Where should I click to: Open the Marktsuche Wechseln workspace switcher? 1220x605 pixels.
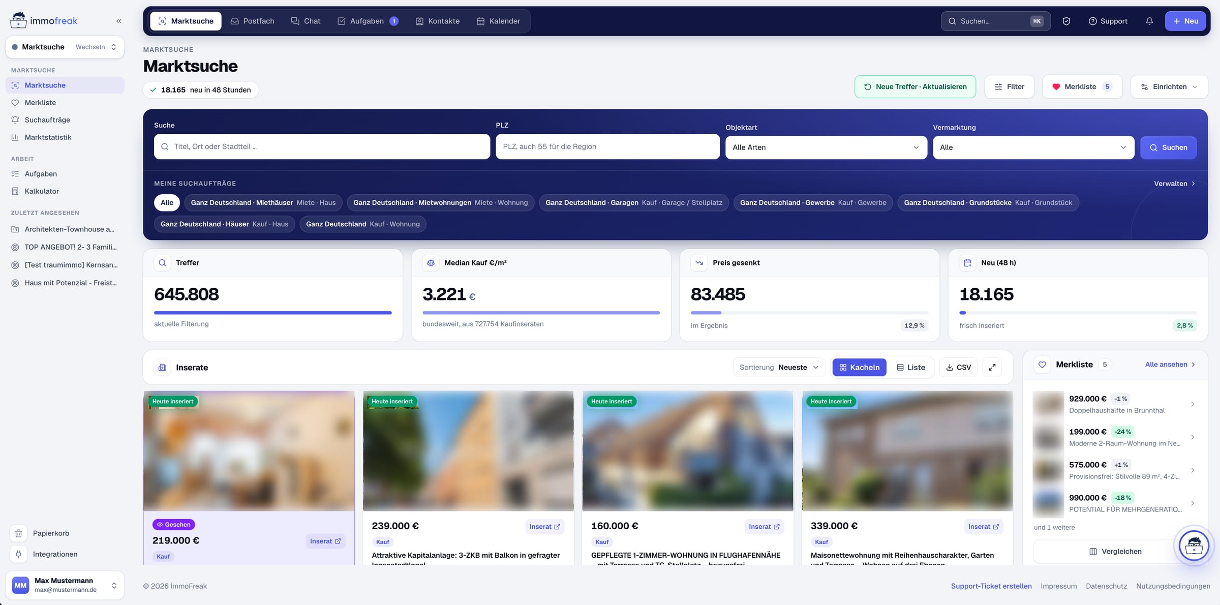click(65, 47)
